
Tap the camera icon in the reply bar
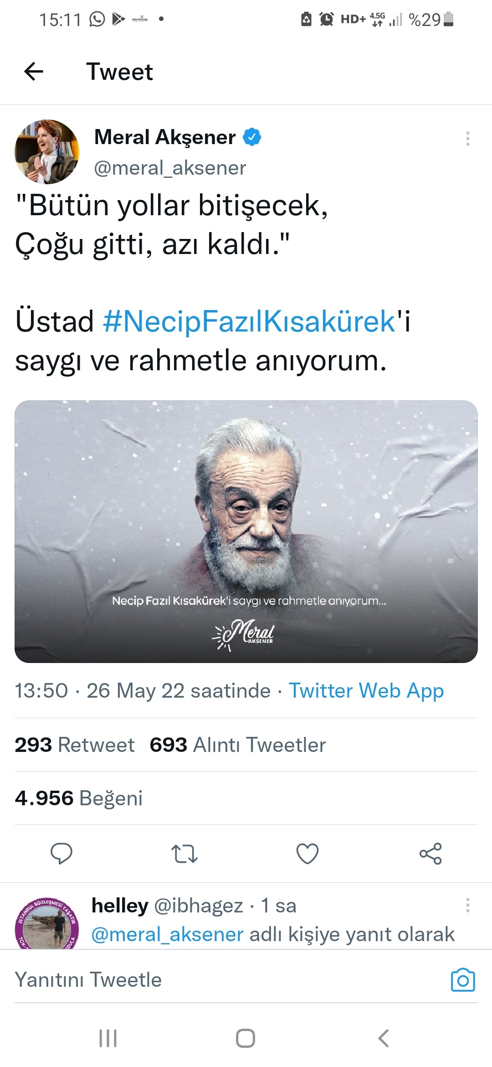point(463,980)
